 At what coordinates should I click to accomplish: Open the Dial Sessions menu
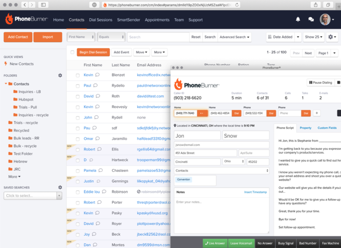pos(100,20)
